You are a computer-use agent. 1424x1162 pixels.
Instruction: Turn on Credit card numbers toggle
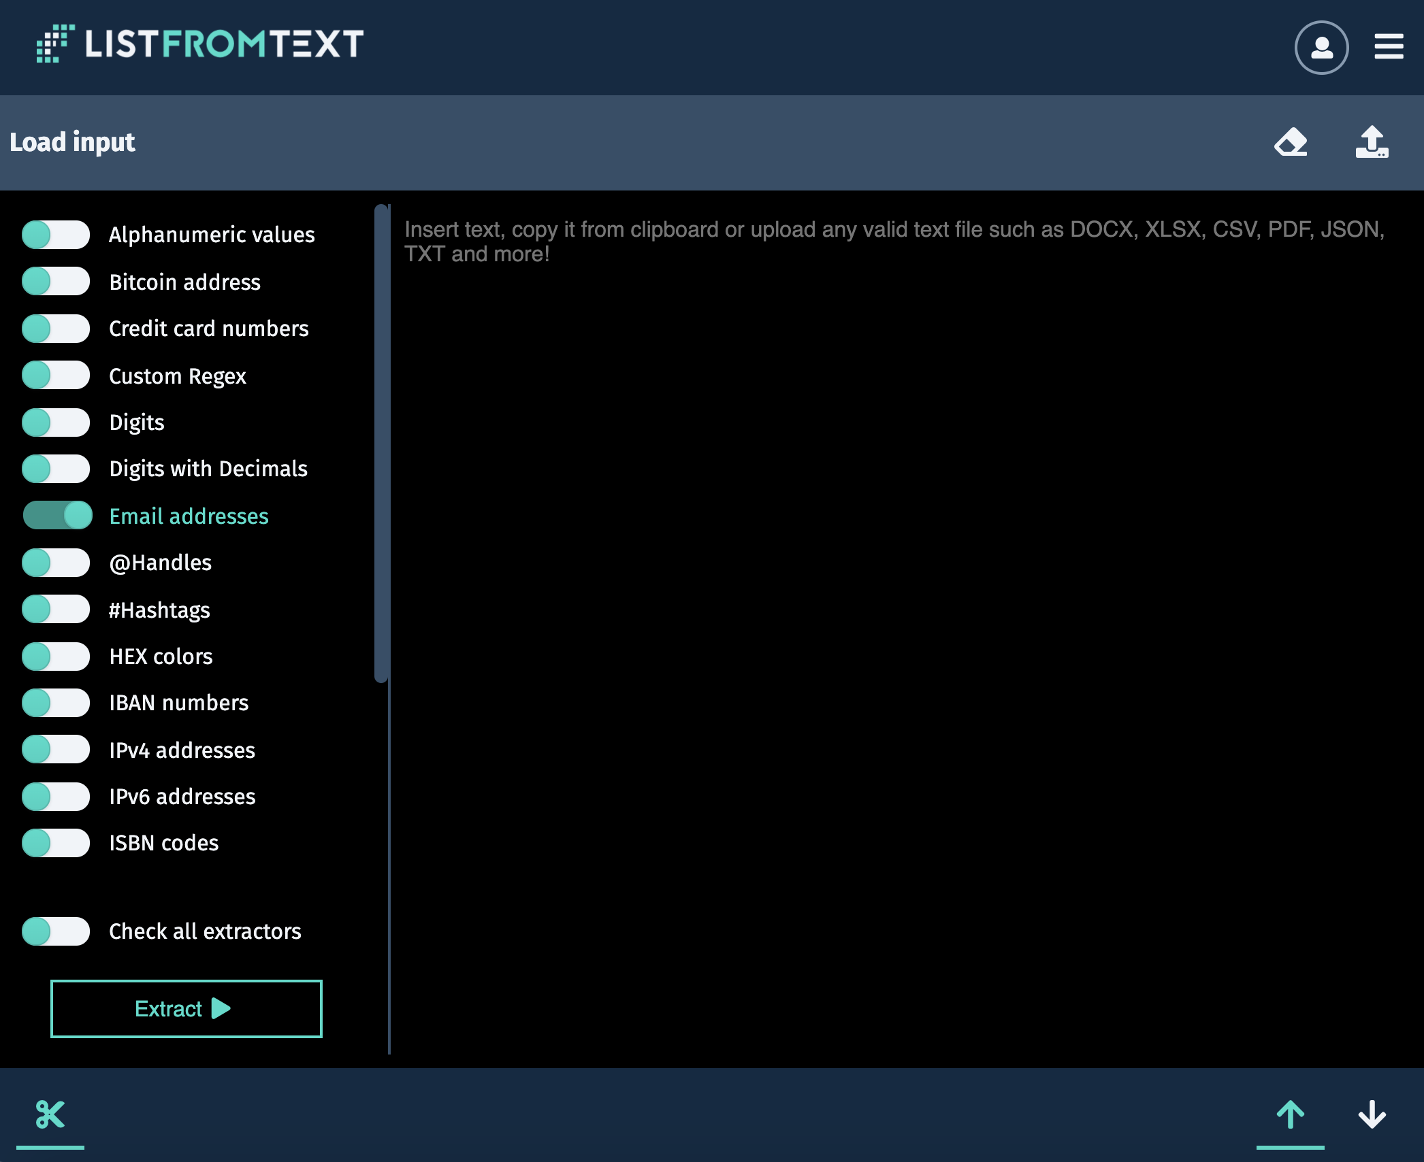coord(56,329)
